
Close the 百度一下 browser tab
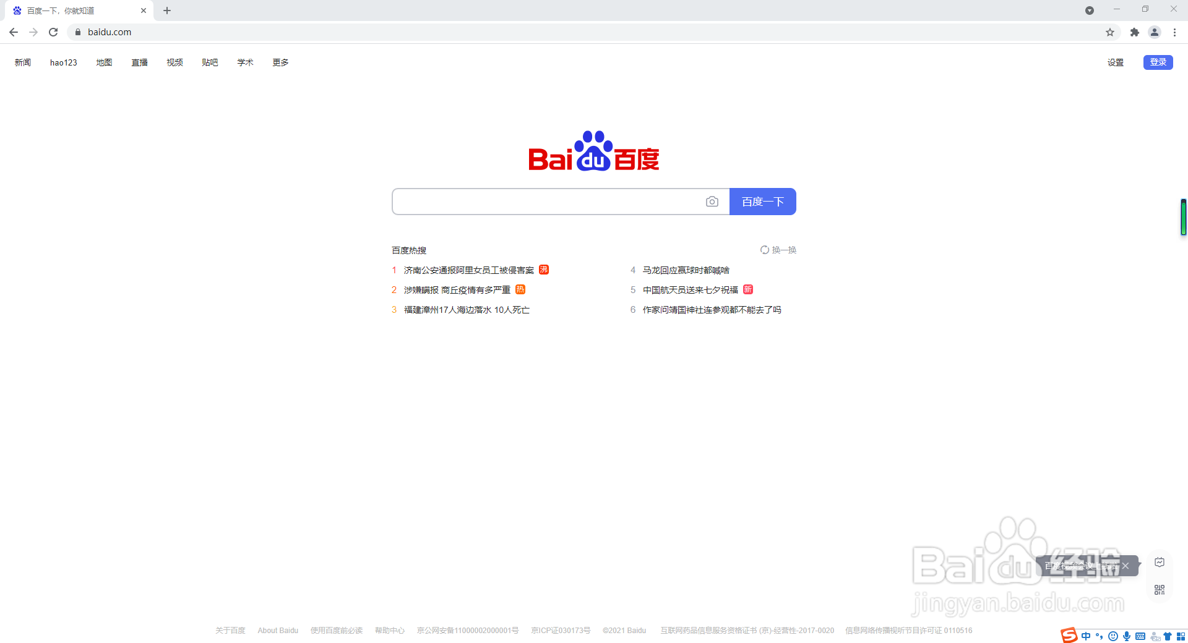point(144,11)
